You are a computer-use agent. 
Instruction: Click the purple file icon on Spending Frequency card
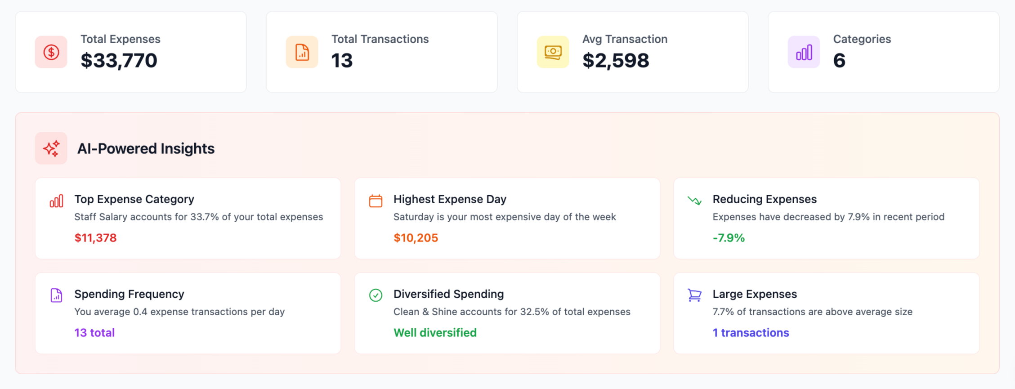click(56, 295)
